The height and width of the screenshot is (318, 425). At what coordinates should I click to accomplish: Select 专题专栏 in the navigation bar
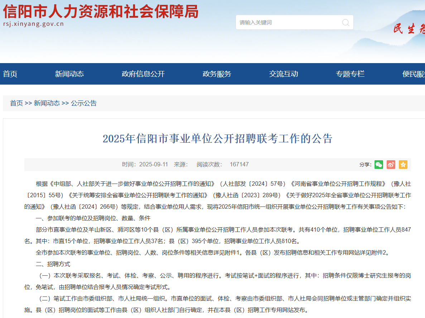[x=350, y=74]
